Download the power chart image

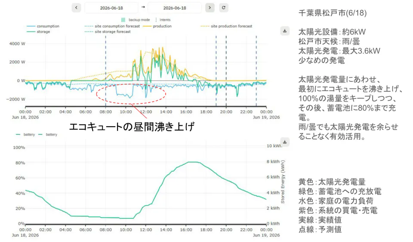click(285, 31)
